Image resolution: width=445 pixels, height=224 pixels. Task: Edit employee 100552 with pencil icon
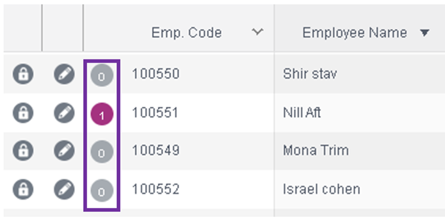click(64, 189)
